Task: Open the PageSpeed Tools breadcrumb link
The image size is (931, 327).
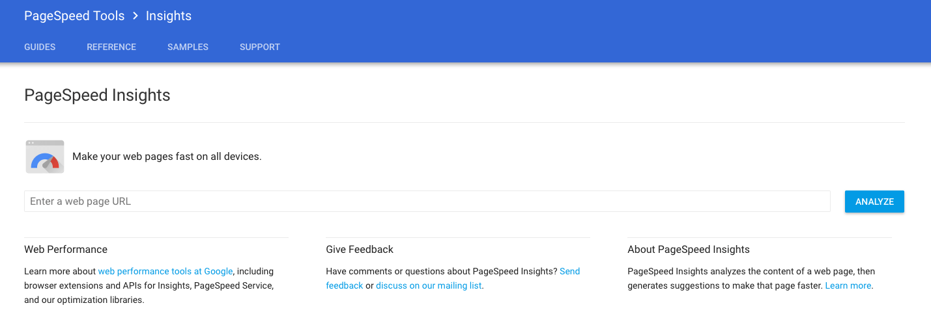Action: click(x=74, y=16)
